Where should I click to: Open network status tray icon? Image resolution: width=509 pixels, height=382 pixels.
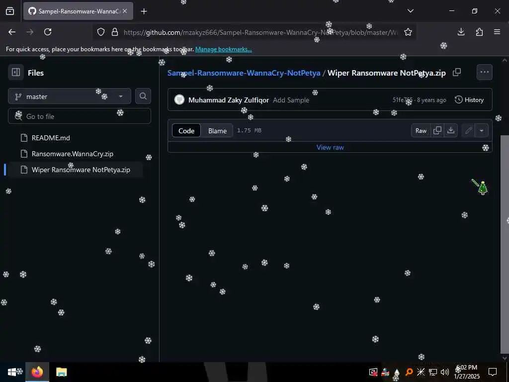(433, 372)
